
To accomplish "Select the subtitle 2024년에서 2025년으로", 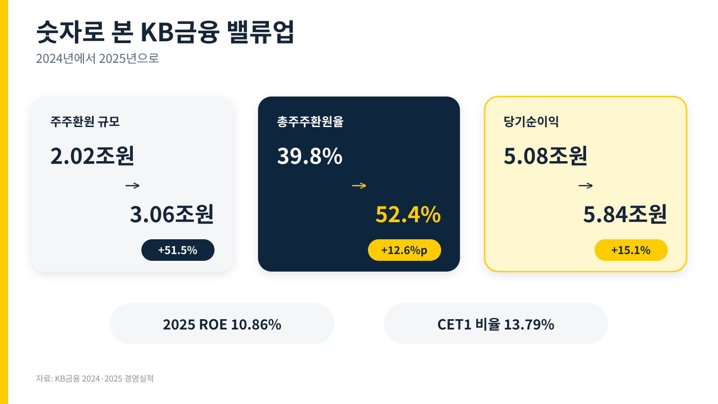I will point(97,58).
